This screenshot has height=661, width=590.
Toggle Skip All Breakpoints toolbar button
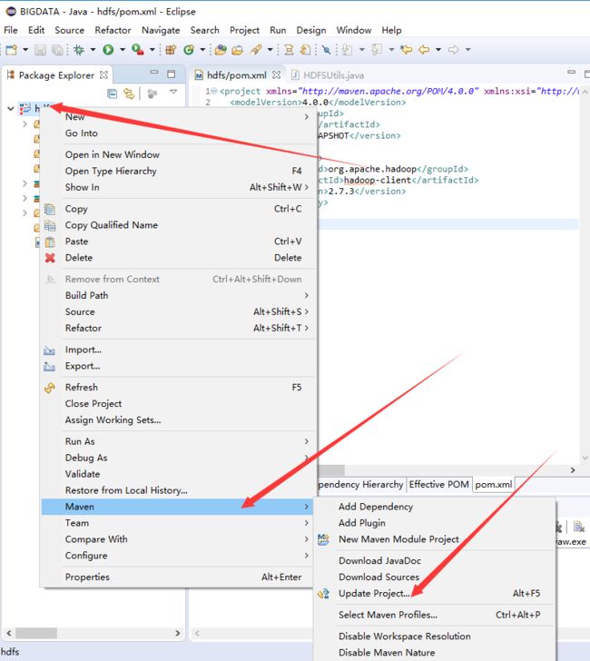[x=326, y=50]
